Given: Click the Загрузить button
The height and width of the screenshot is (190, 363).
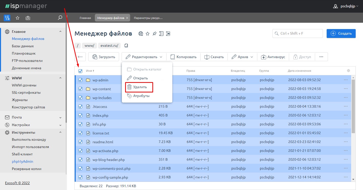Looking at the screenshot, I should 103,57.
